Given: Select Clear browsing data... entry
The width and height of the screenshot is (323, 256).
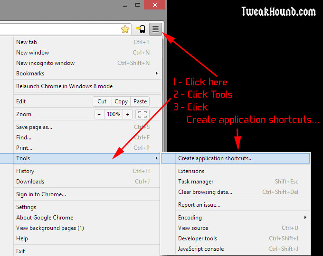Looking at the screenshot, I should [235, 192].
